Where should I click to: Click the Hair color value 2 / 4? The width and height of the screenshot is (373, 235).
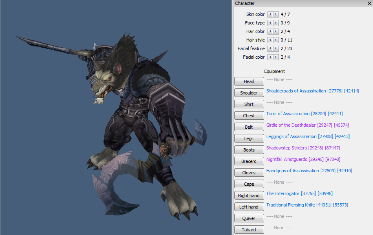[285, 31]
